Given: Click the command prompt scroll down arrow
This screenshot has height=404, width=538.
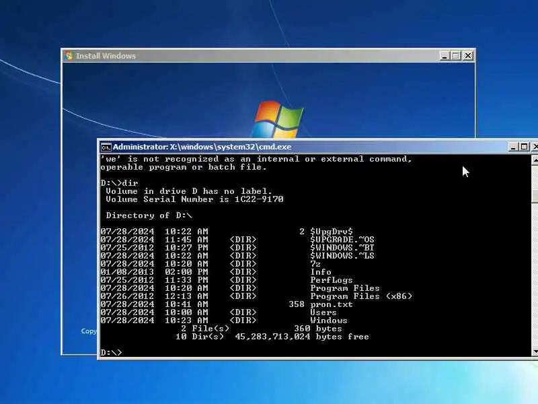Looking at the screenshot, I should (x=535, y=351).
